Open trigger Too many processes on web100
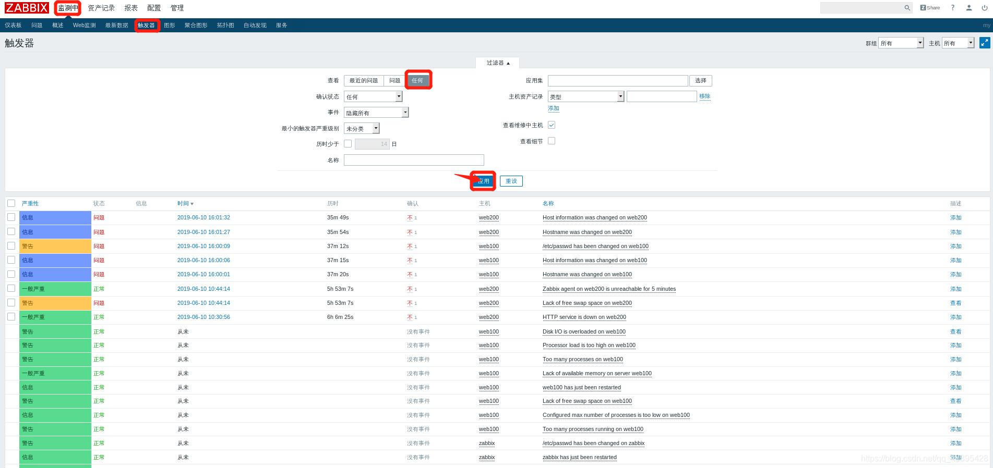The height and width of the screenshot is (468, 993). [x=583, y=359]
